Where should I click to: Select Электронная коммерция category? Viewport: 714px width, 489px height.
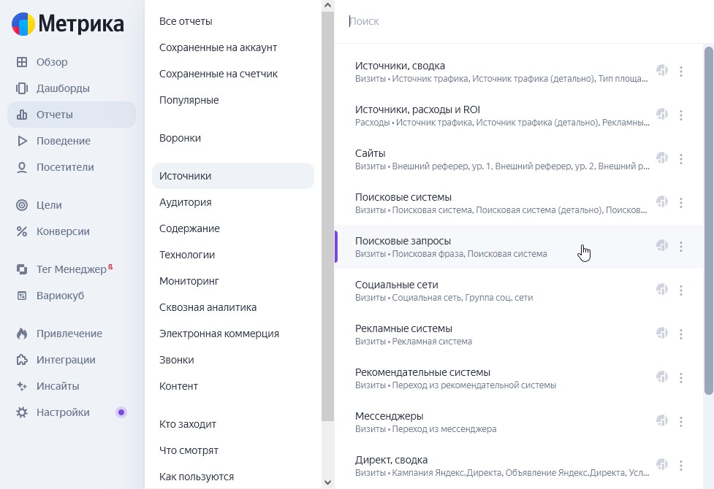pos(219,334)
